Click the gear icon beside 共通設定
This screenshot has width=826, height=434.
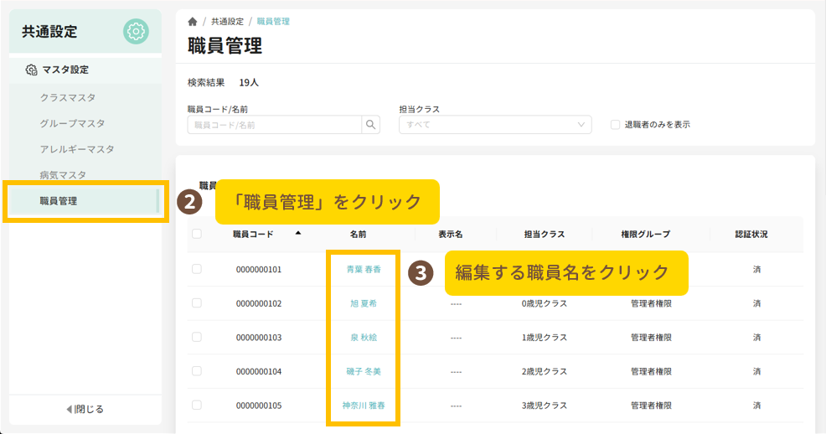tap(136, 32)
